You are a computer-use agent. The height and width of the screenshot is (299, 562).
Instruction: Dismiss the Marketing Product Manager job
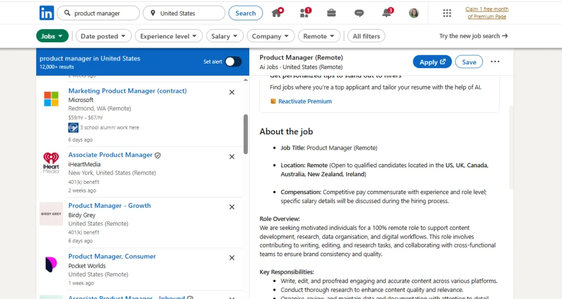(232, 92)
